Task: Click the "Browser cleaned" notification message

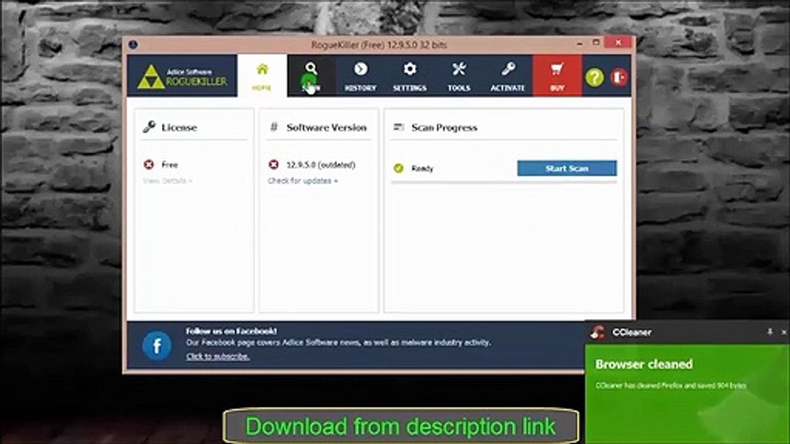Action: click(x=644, y=364)
